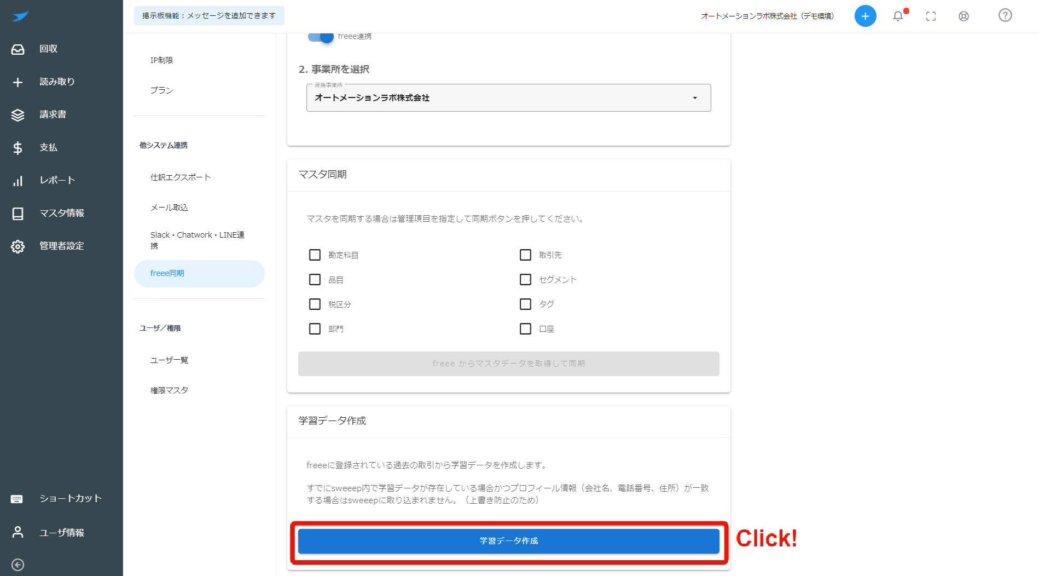This screenshot has height=576, width=1039.
Task: Open help question mark icon
Action: point(1005,15)
